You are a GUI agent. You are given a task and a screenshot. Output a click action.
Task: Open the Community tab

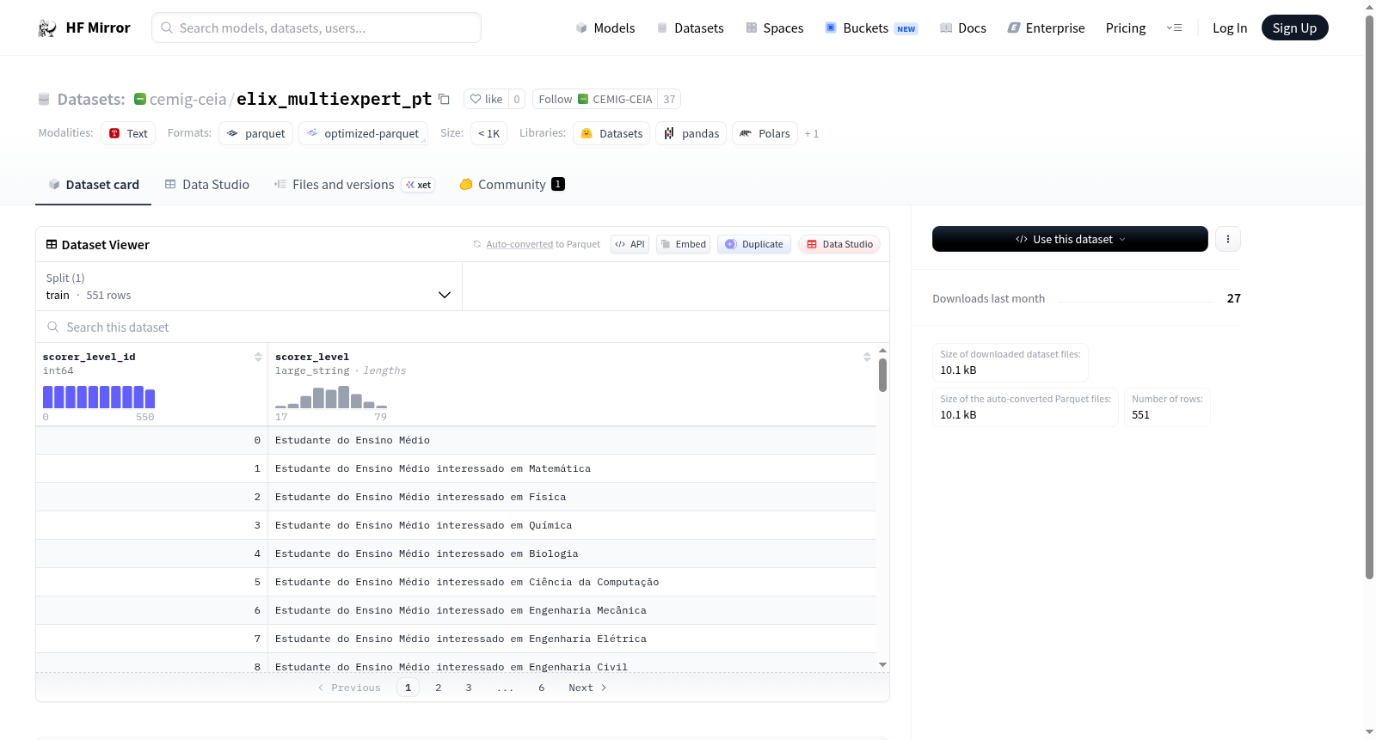pos(512,185)
